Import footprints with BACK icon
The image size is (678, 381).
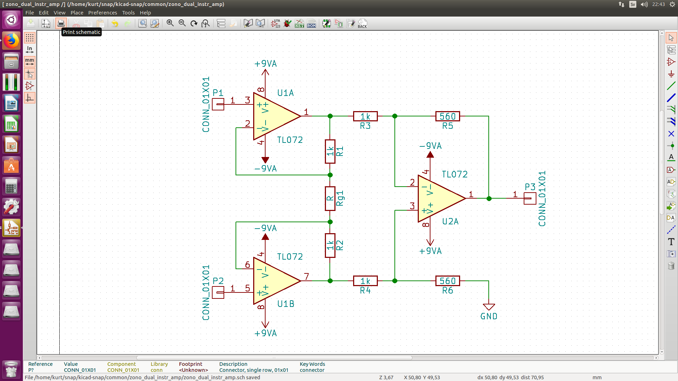[x=362, y=23]
